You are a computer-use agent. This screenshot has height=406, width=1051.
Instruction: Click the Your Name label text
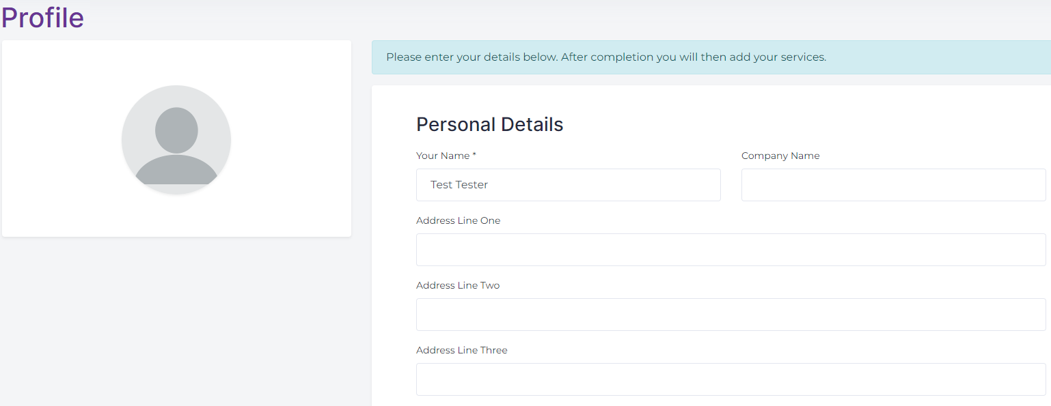441,156
